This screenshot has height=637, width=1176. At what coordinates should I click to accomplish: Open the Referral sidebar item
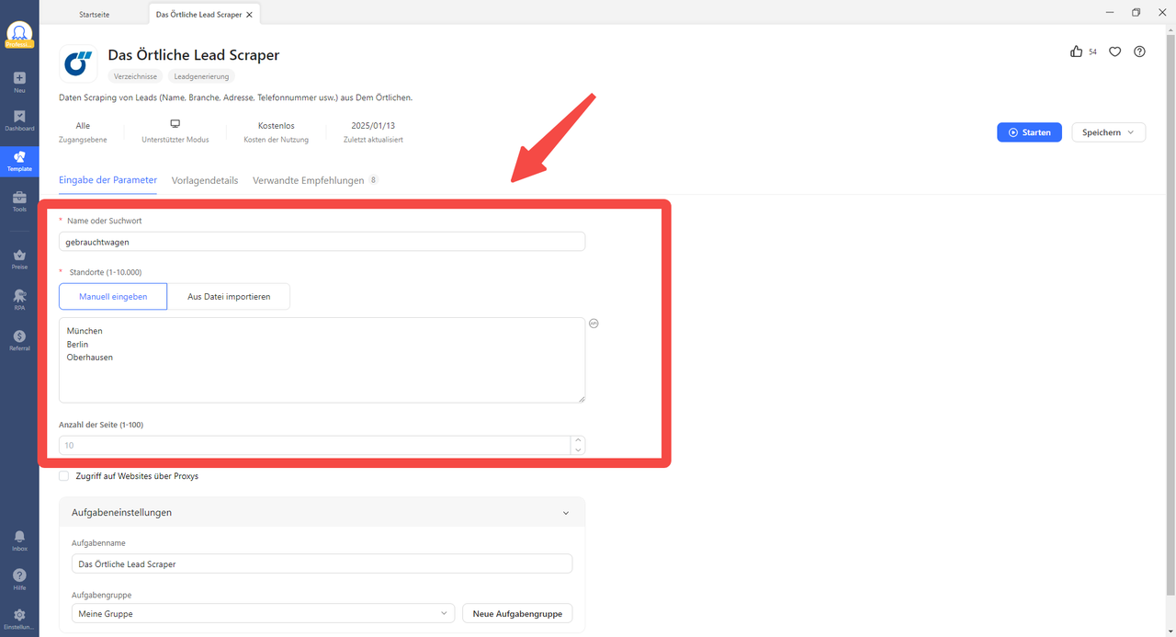(19, 341)
